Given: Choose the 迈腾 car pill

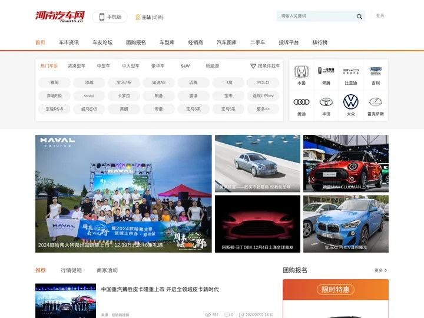Looking at the screenshot, I should 193,82.
